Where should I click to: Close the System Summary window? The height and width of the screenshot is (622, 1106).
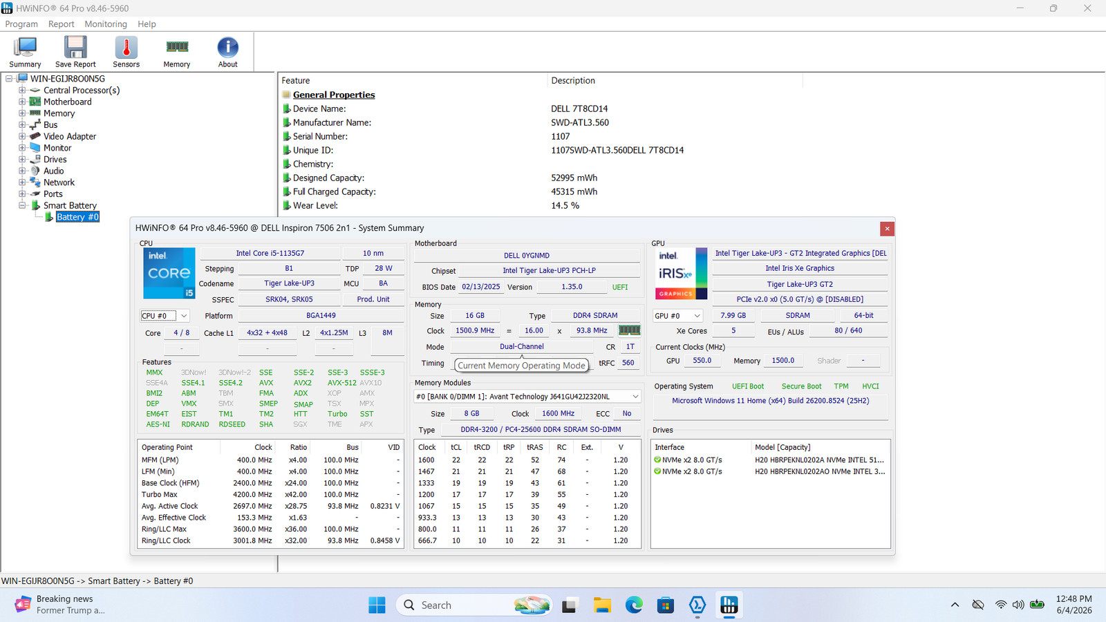coord(887,229)
